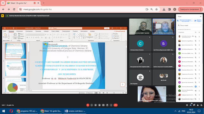Collapse the participants list with chevron
The width and height of the screenshot is (204, 114).
click(x=199, y=32)
